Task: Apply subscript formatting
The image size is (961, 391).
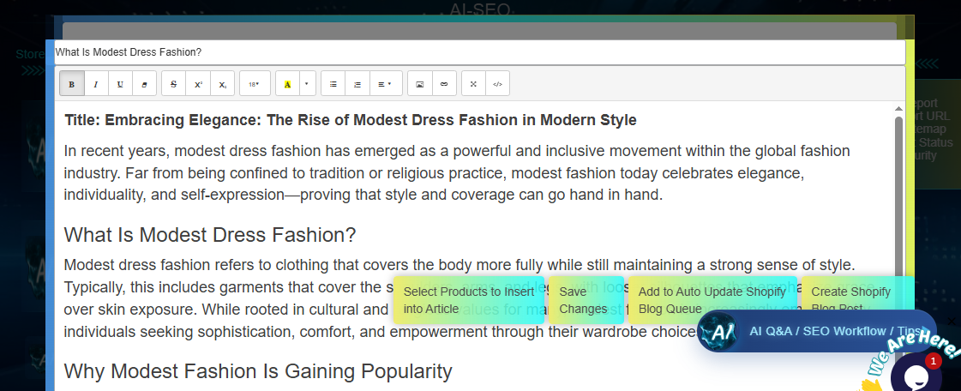Action: pyautogui.click(x=222, y=84)
